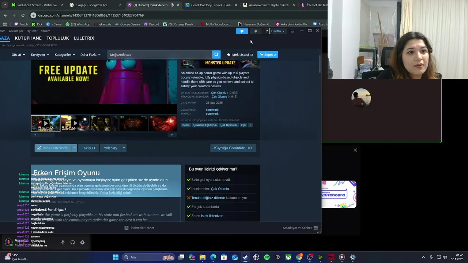
Task: Open semiwork developer link
Action: point(212,110)
